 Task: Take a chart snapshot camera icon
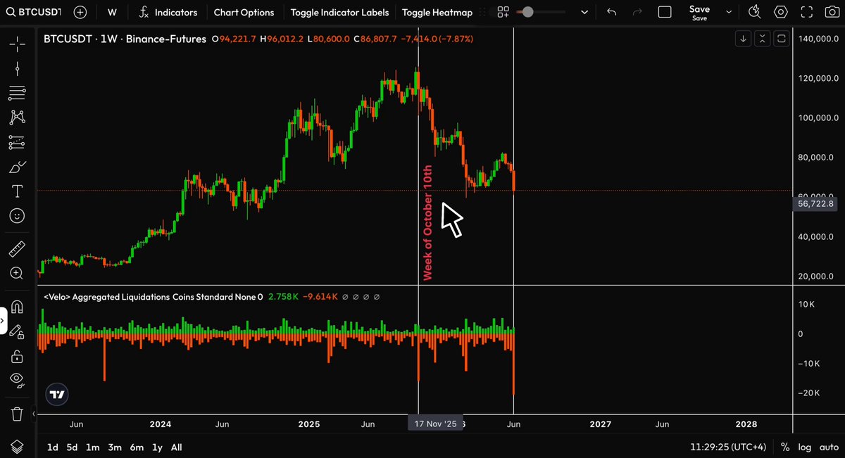coord(832,12)
